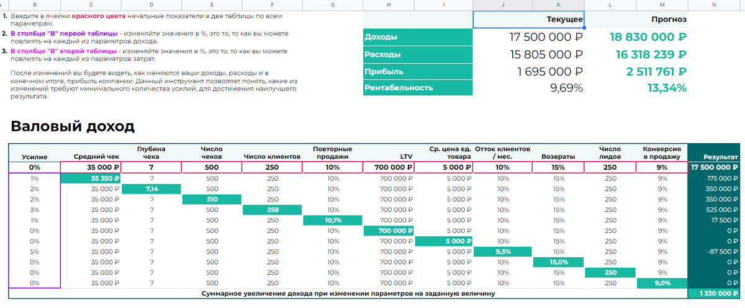Click the Возвраты column header
This screenshot has width=745, height=308.
pos(558,152)
